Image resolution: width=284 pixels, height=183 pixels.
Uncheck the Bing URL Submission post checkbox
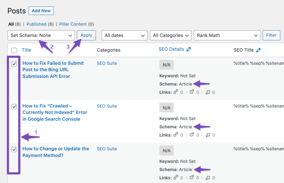(x=14, y=64)
